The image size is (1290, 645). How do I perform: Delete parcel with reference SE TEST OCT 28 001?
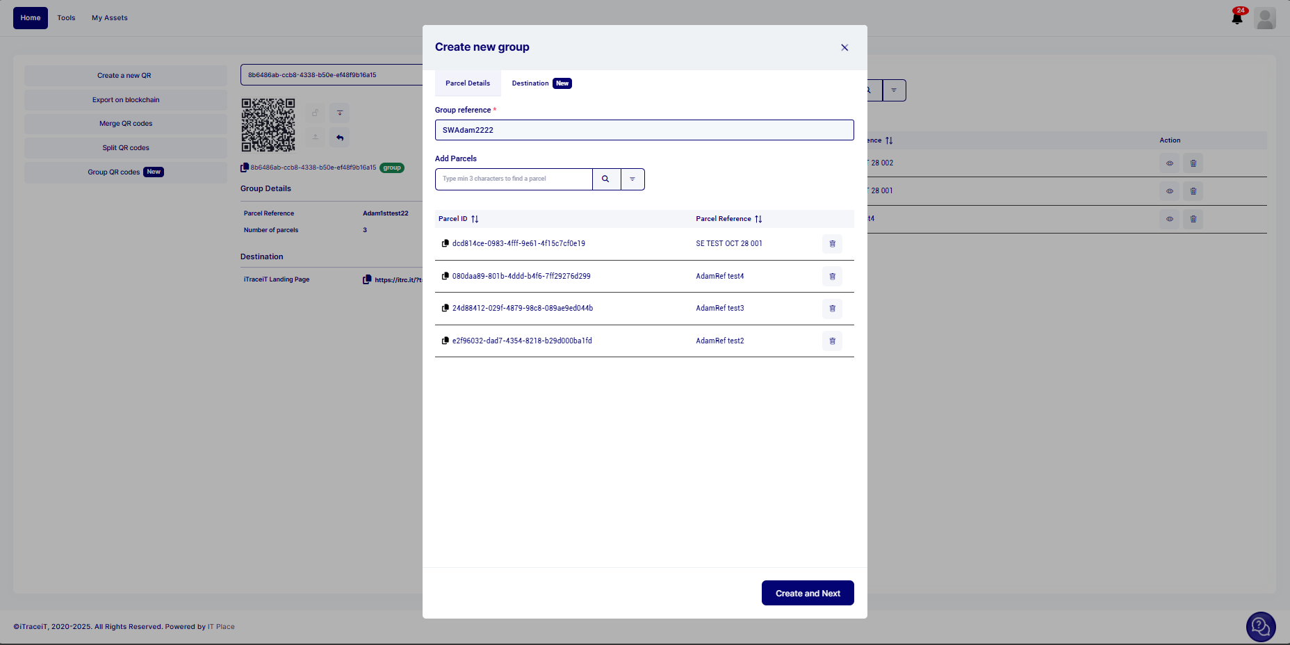point(832,244)
